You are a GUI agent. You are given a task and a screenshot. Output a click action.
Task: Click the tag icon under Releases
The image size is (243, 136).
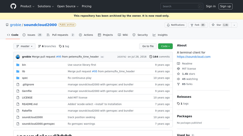pyautogui.click(x=178, y=103)
